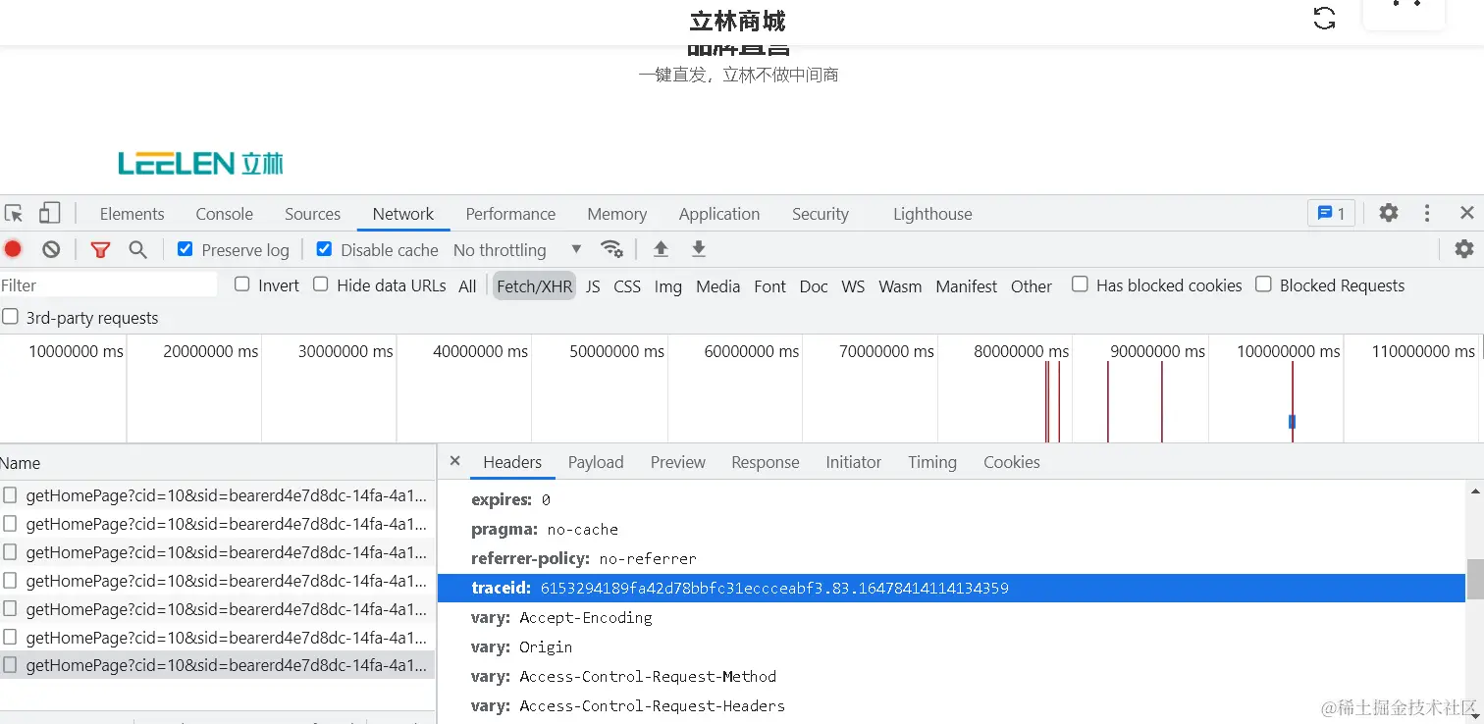Stop recording the network log

(x=13, y=249)
